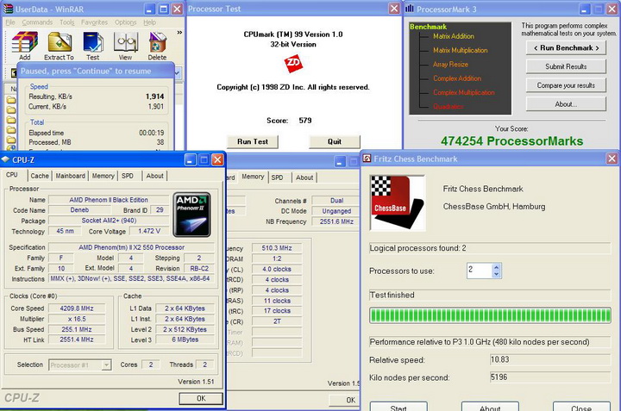Click the Multiplier x 16.5 value

(x=77, y=319)
